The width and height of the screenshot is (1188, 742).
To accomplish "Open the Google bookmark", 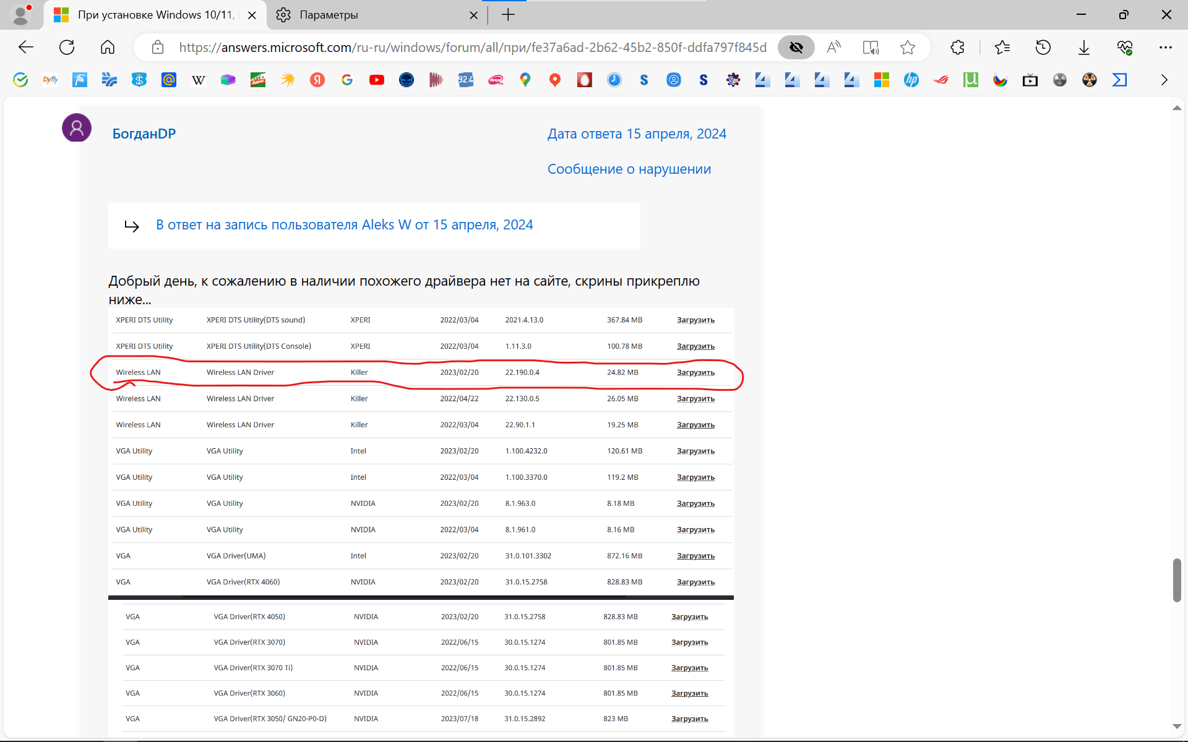I will (x=347, y=80).
